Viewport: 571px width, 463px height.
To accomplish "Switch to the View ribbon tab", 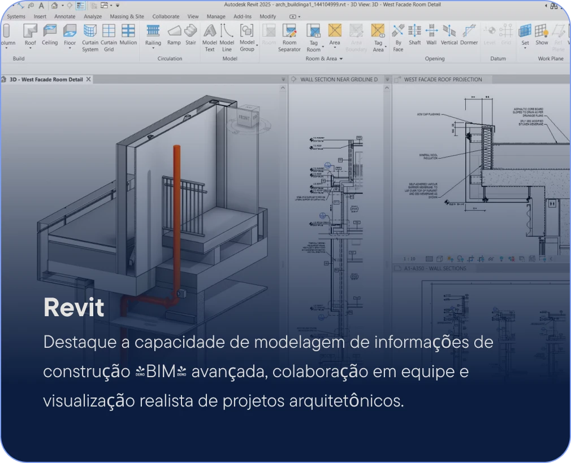I will (193, 16).
